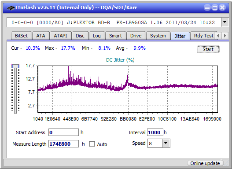
Task: Click the vertical scale slider thumb
Action: point(15,66)
